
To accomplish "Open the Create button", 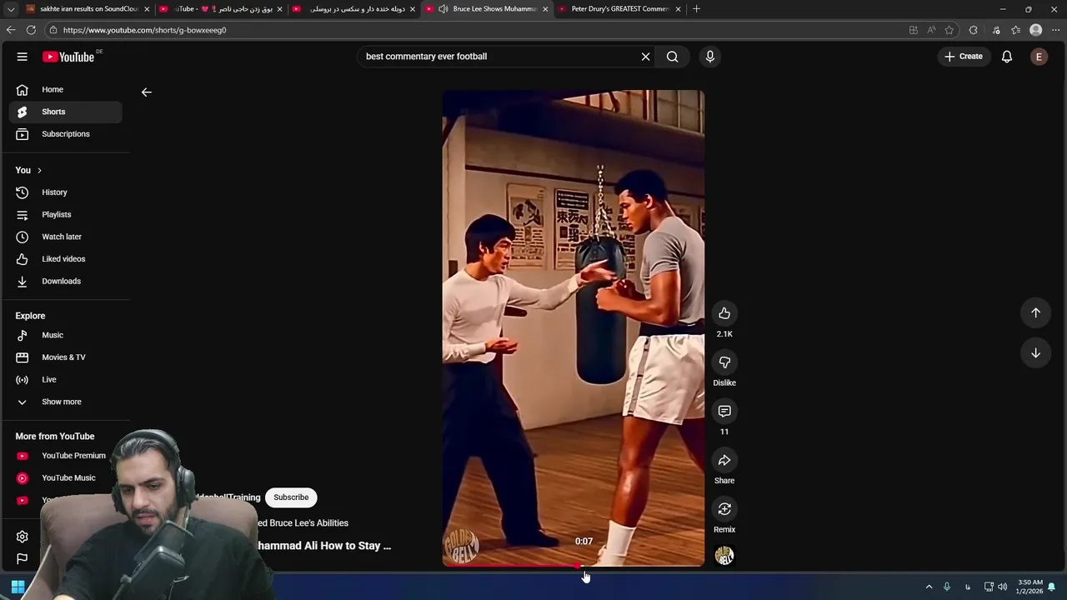I will click(964, 57).
